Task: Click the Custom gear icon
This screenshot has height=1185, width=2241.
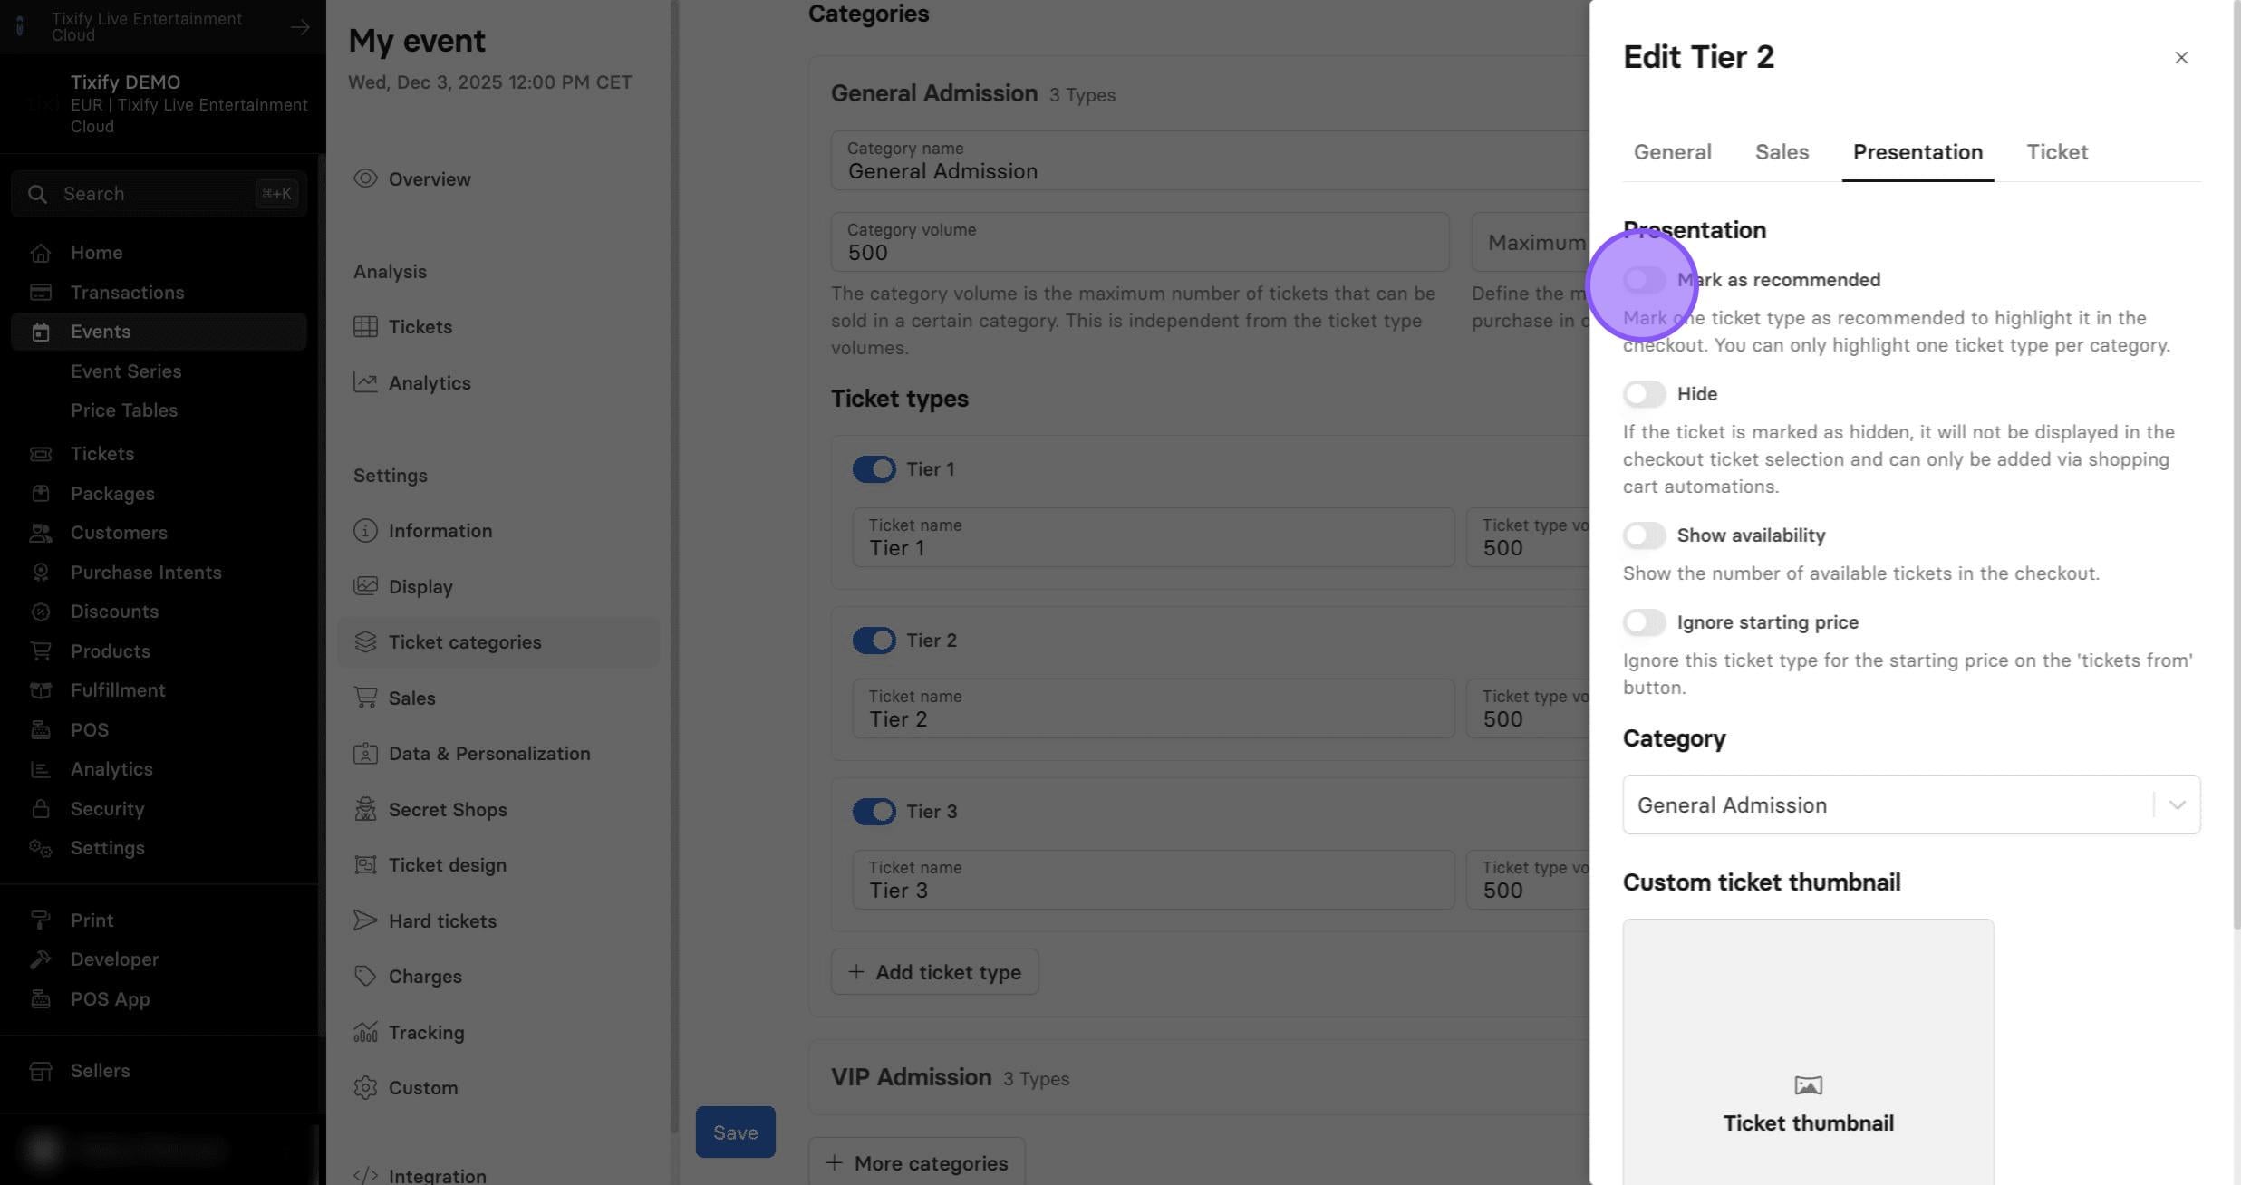Action: pos(365,1087)
